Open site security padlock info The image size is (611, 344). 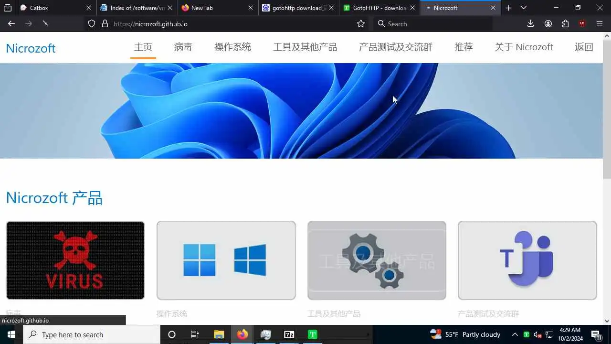coord(105,24)
